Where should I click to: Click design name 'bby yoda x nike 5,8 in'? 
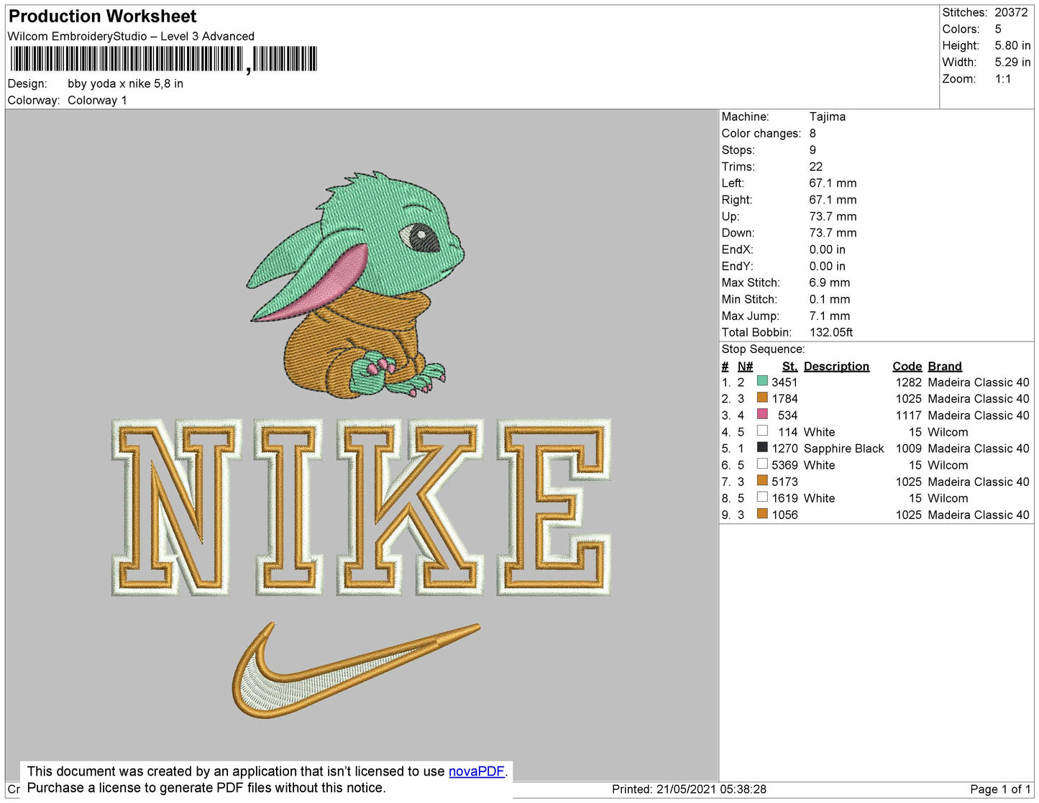coord(125,83)
